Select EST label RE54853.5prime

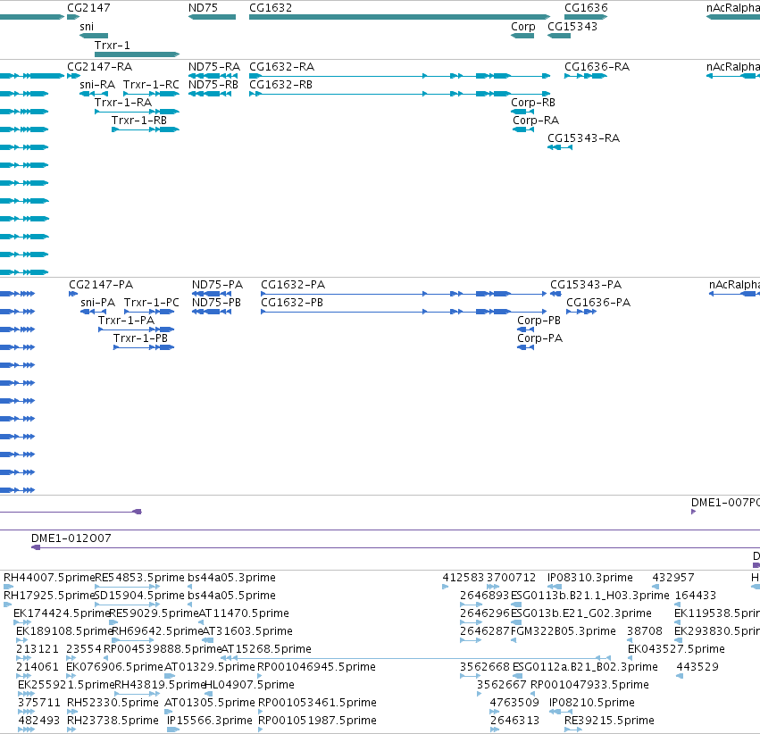[139, 578]
